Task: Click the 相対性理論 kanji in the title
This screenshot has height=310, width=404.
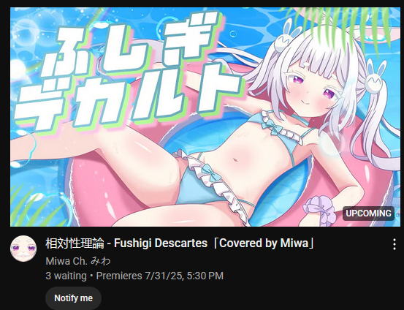Action: click(75, 243)
